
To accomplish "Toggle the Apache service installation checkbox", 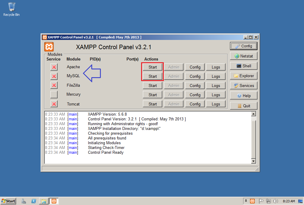I will [54, 67].
